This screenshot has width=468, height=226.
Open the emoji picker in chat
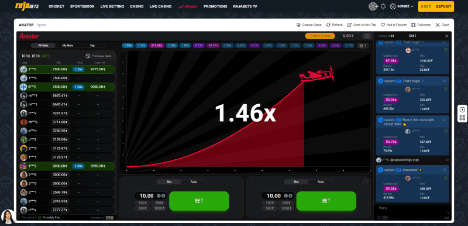coord(378,218)
